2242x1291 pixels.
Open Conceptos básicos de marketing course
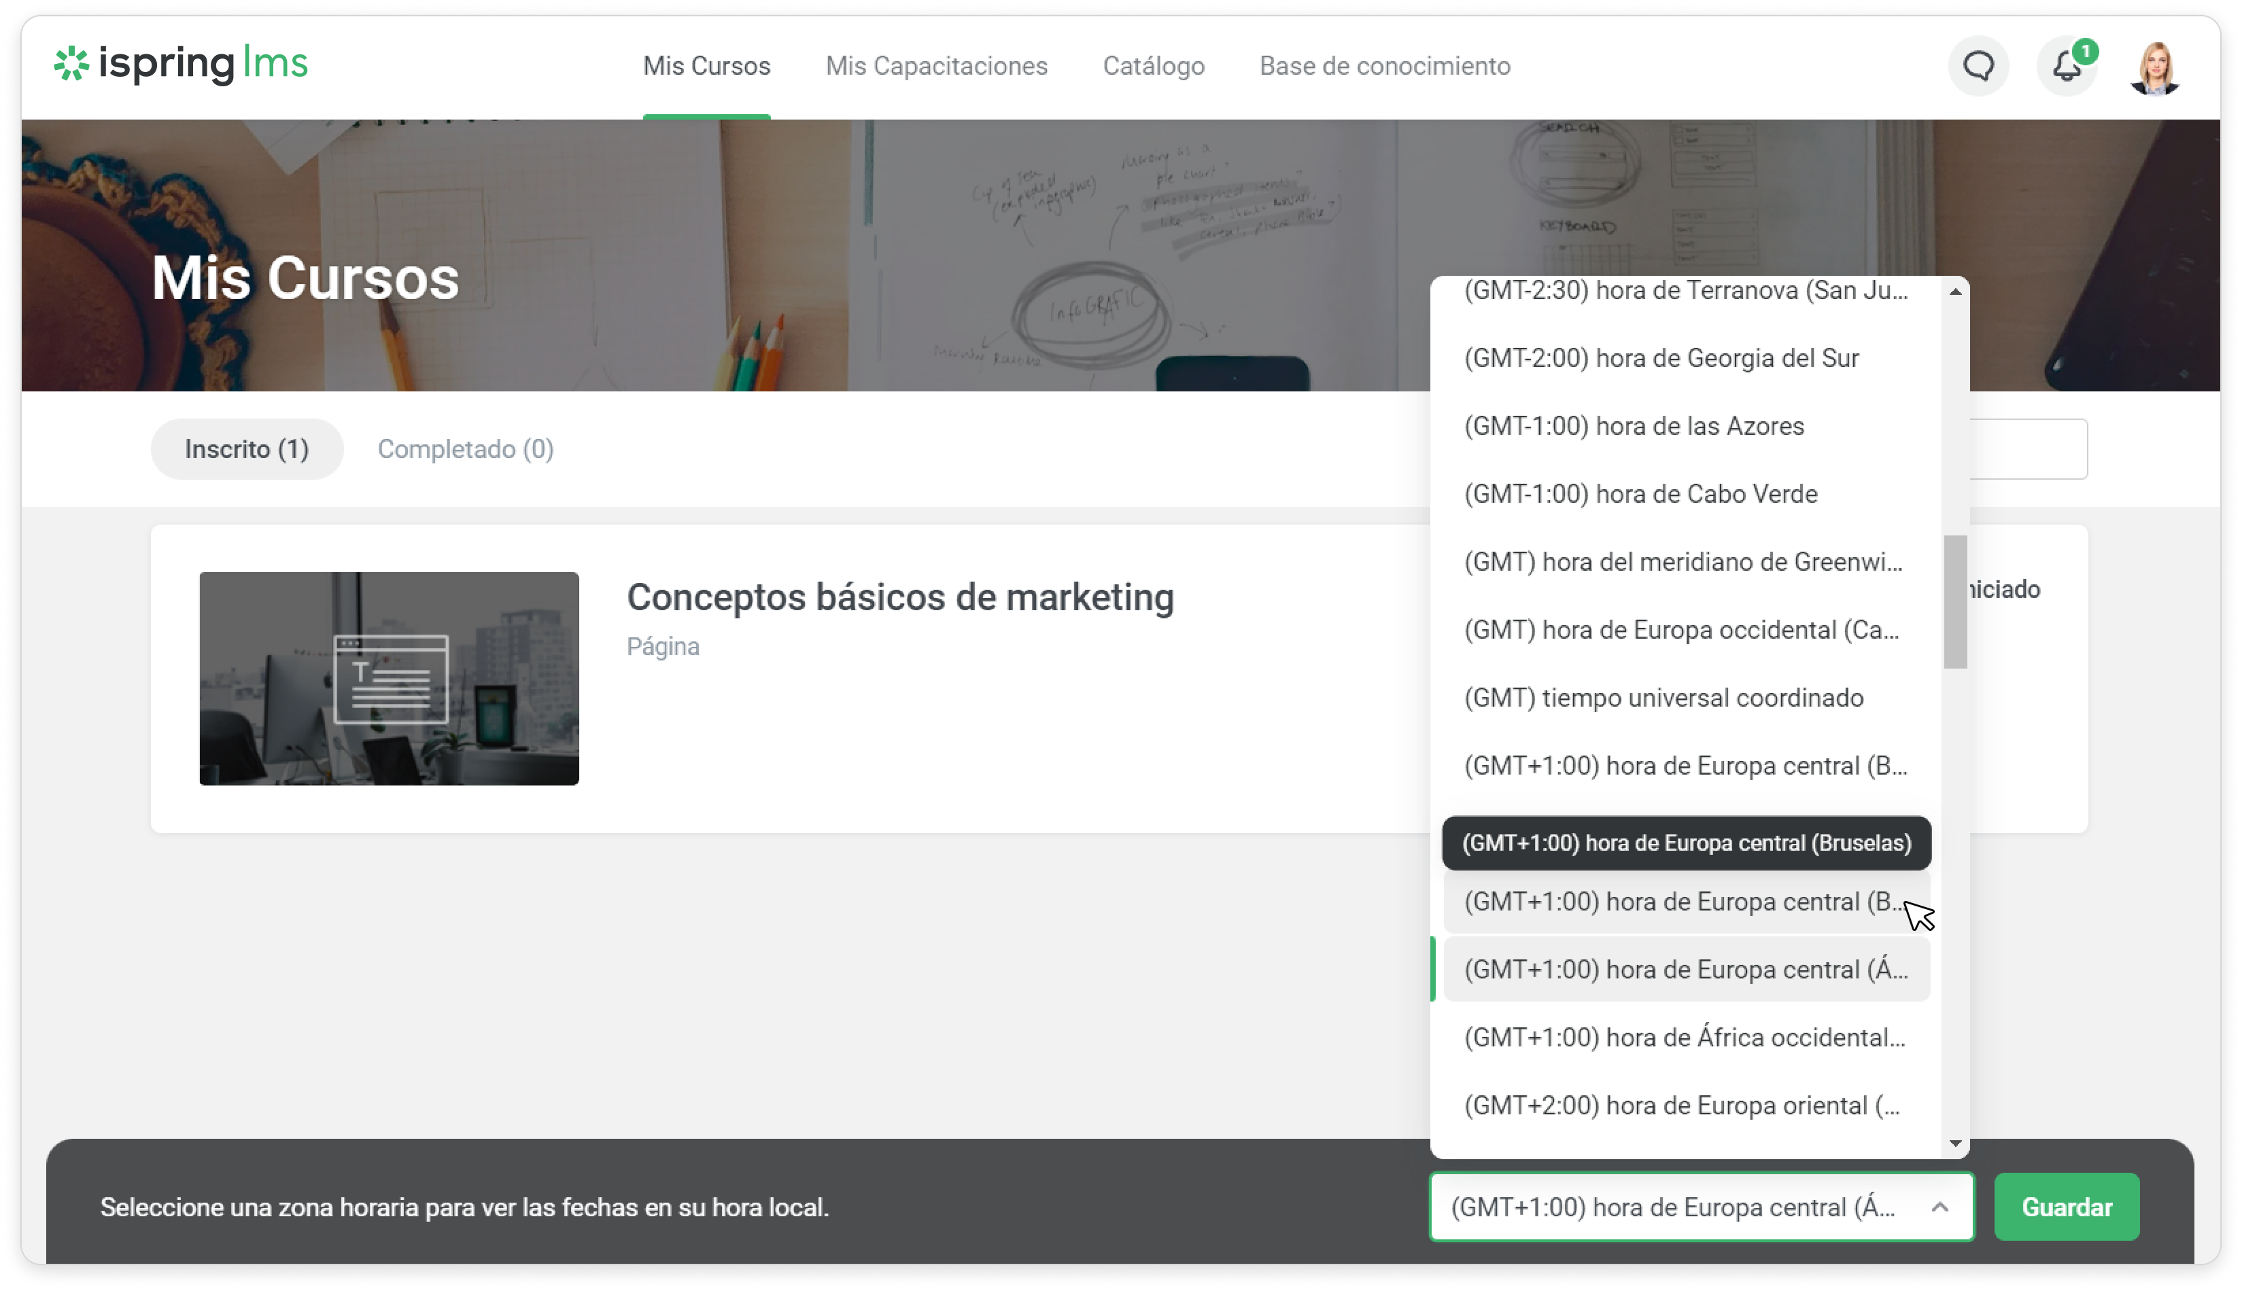899,598
